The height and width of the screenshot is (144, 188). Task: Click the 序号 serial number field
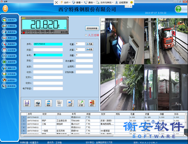click(48, 44)
